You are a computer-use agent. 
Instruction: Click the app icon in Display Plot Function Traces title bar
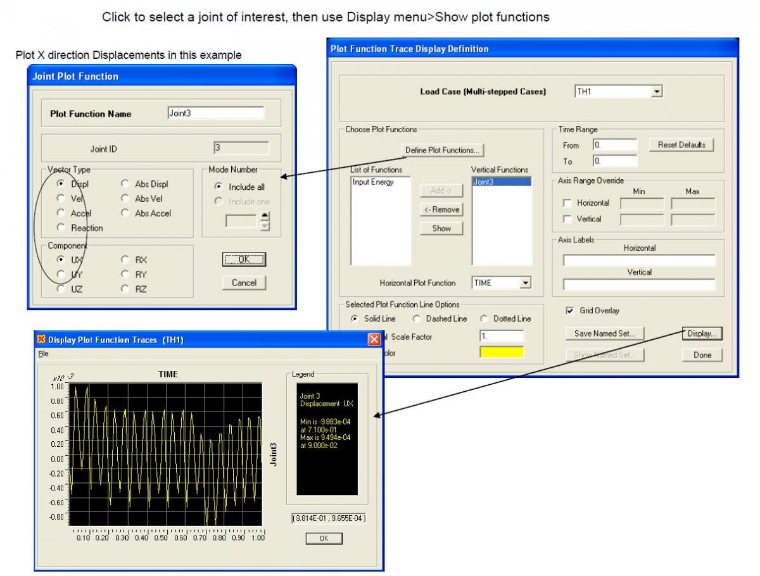click(x=42, y=340)
